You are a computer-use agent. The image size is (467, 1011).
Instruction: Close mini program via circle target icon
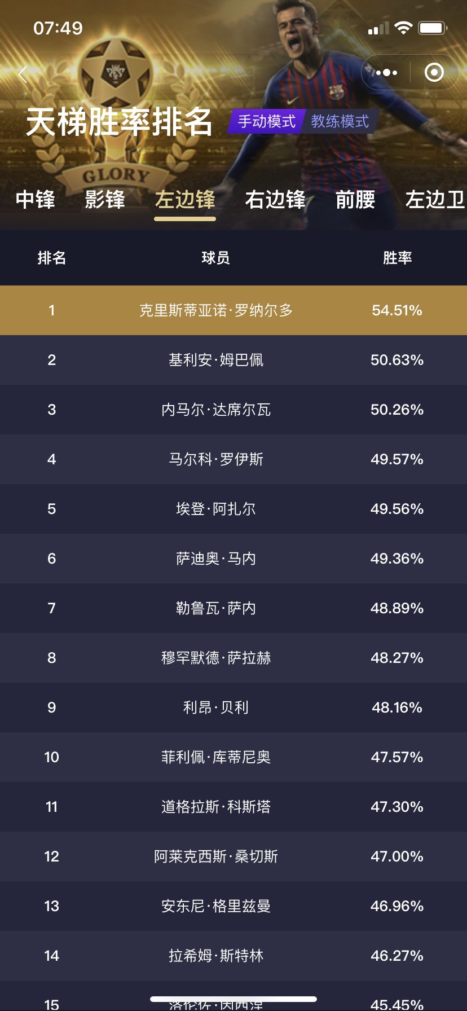click(434, 72)
